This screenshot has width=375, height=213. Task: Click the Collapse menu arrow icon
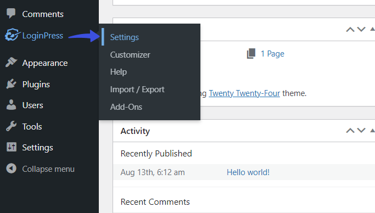[x=11, y=169]
